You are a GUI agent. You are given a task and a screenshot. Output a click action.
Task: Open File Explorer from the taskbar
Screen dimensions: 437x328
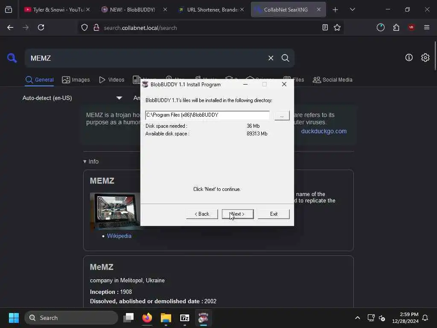(166, 318)
